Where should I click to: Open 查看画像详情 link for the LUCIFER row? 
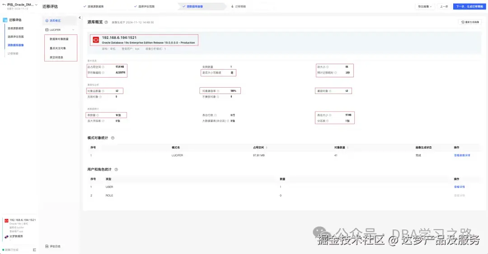462,155
